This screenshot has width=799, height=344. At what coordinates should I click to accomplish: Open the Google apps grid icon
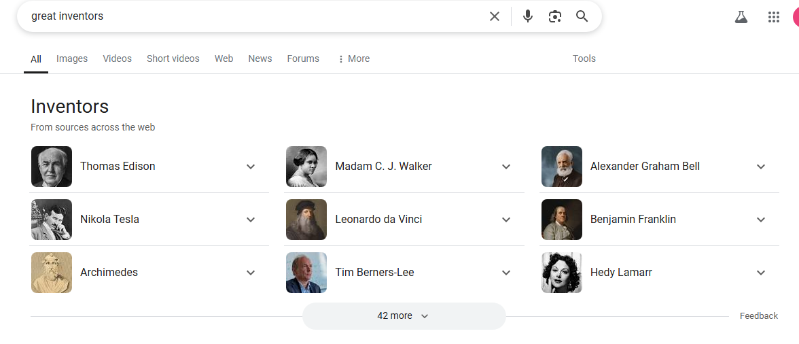point(773,17)
